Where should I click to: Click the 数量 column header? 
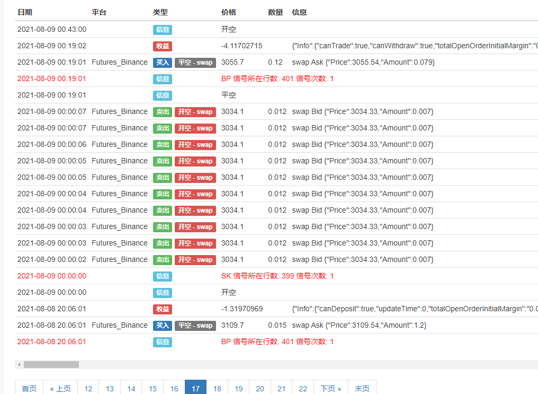275,12
